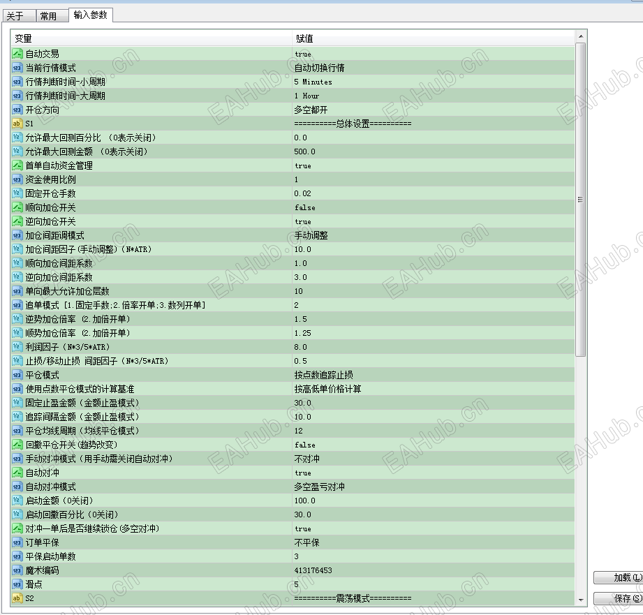Edit the 魔术编码 value 413176453
This screenshot has width=643, height=615.
[313, 570]
